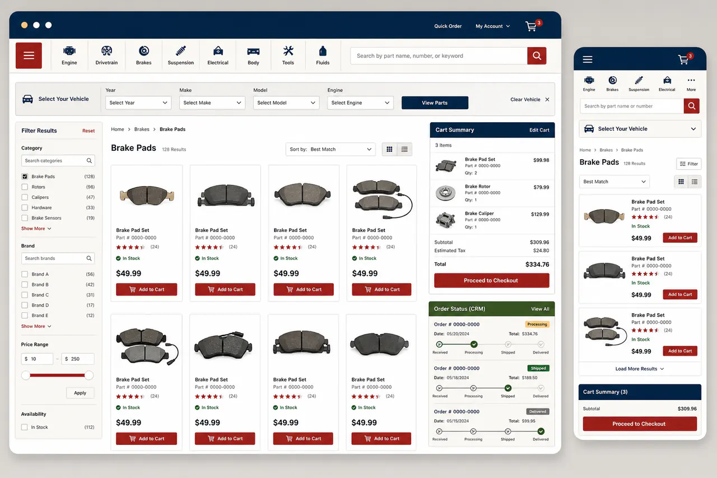Check the Calipers category checkbox
Viewport: 717px width, 478px height.
click(25, 197)
